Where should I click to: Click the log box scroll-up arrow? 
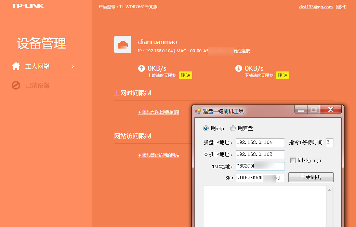click(x=329, y=190)
